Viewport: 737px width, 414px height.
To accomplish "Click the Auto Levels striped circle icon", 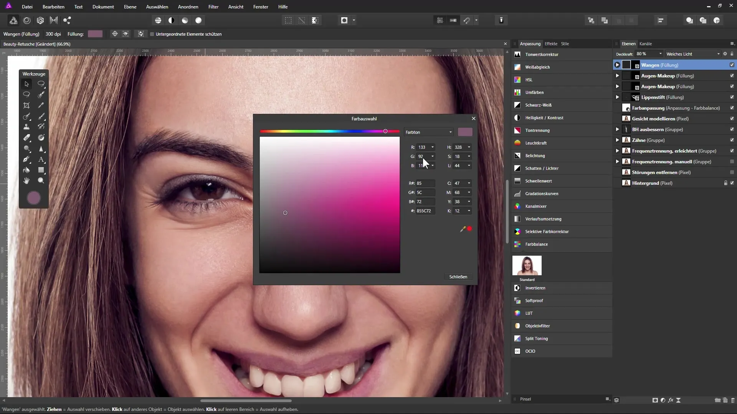I will click(x=158, y=20).
